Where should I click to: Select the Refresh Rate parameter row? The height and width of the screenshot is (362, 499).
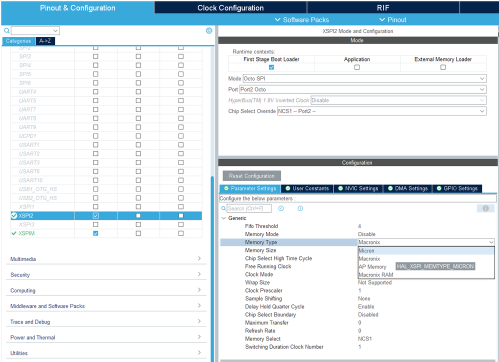[x=357, y=331]
